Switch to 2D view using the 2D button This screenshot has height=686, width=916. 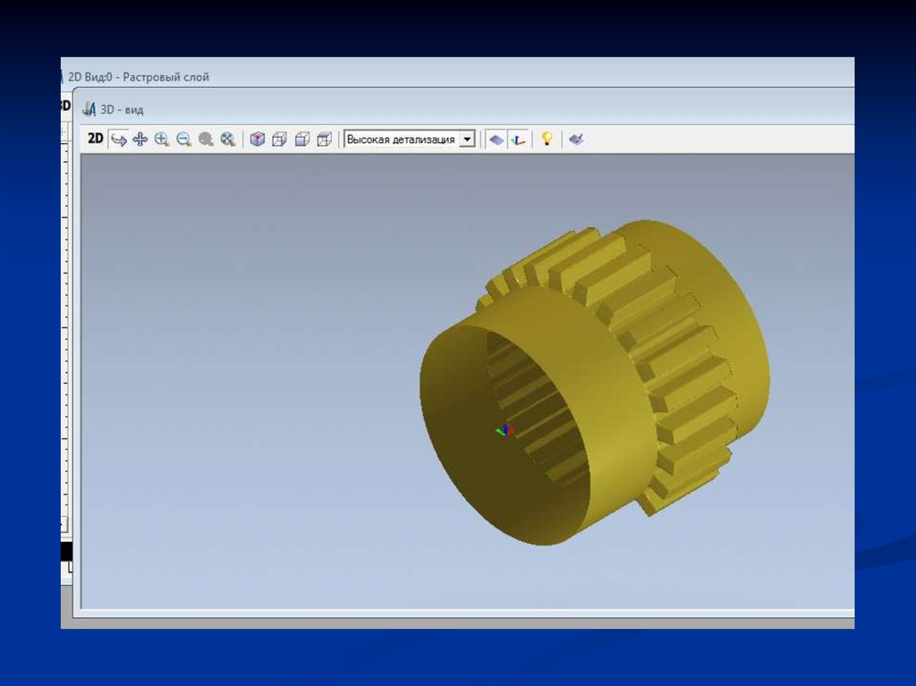pos(95,139)
